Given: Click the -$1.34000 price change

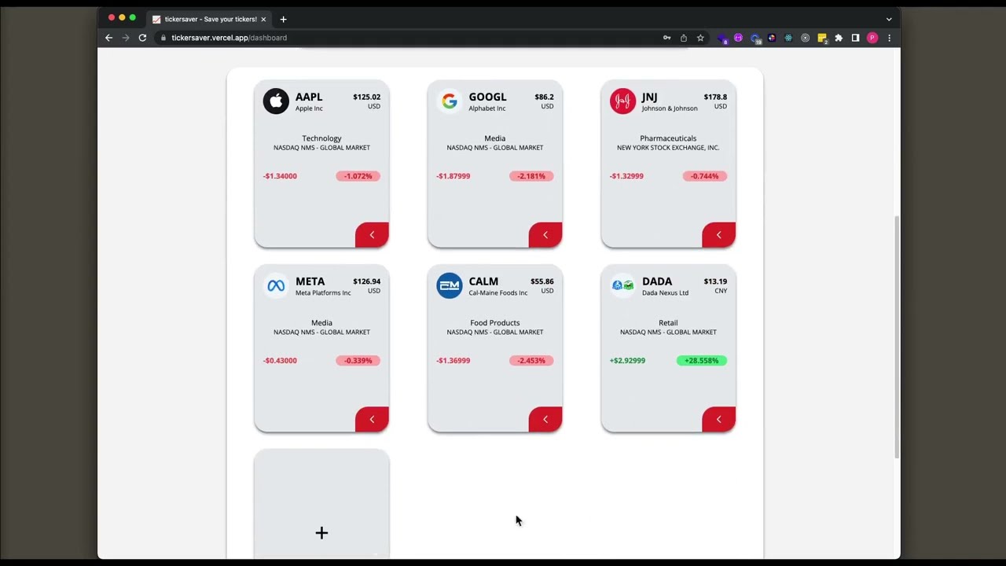Looking at the screenshot, I should point(280,176).
